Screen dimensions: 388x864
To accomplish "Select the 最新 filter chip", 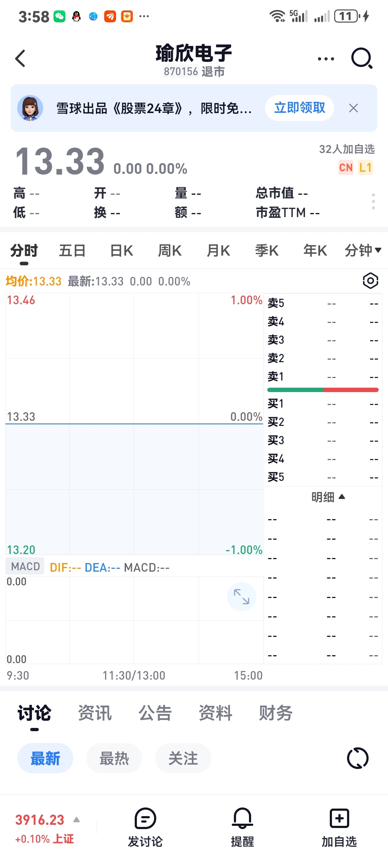I will (45, 758).
